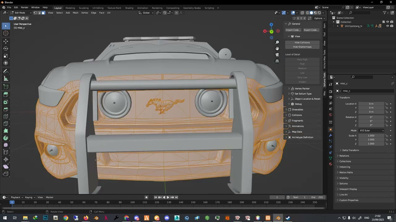Choose the Annotate pencil tool
396x222 pixels.
[x=6, y=71]
